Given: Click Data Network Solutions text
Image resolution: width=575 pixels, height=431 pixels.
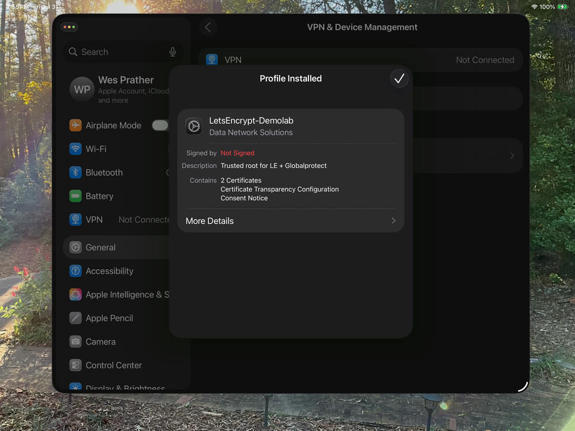Looking at the screenshot, I should point(251,133).
